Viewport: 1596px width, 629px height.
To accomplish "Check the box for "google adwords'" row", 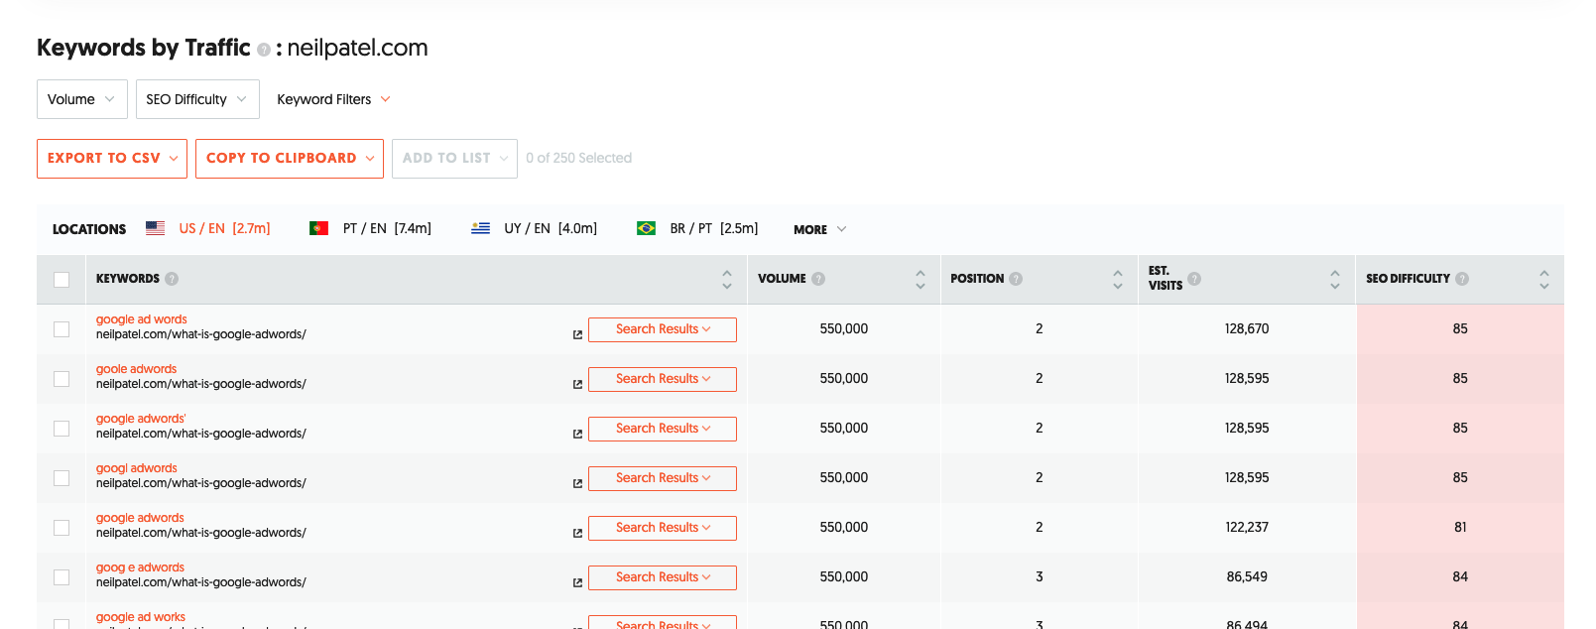I will click(x=61, y=429).
